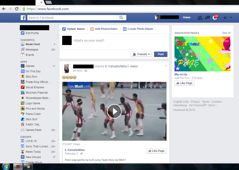The width and height of the screenshot is (239, 170).
Task: Click the Windows Start button
Action: (6, 166)
